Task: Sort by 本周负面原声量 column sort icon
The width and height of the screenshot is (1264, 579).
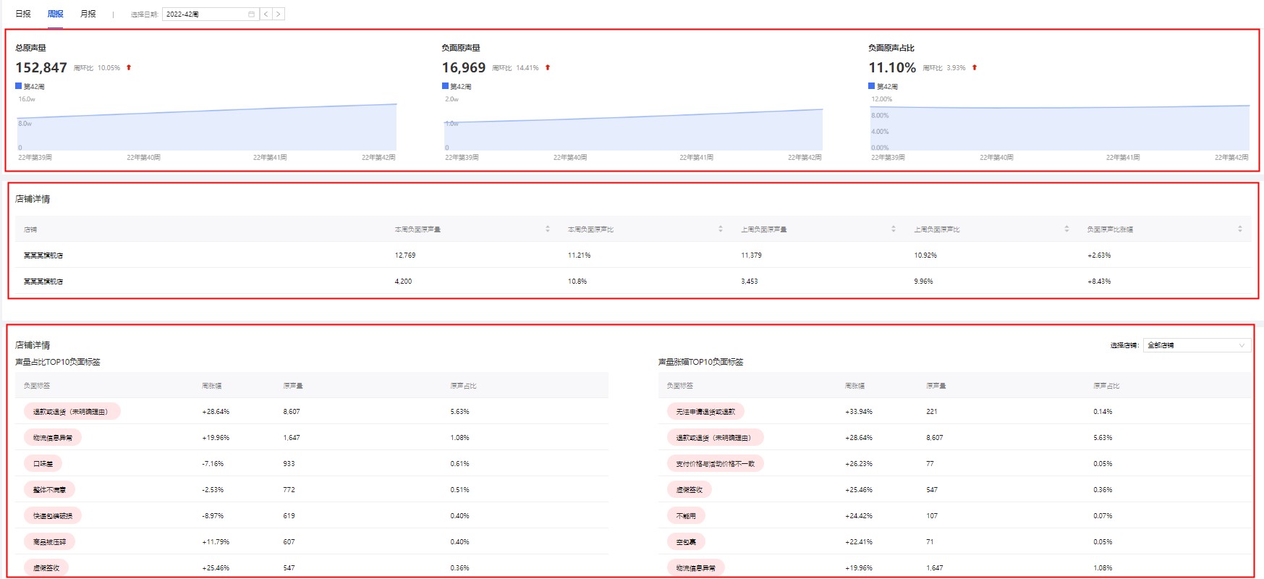Action: pos(548,229)
